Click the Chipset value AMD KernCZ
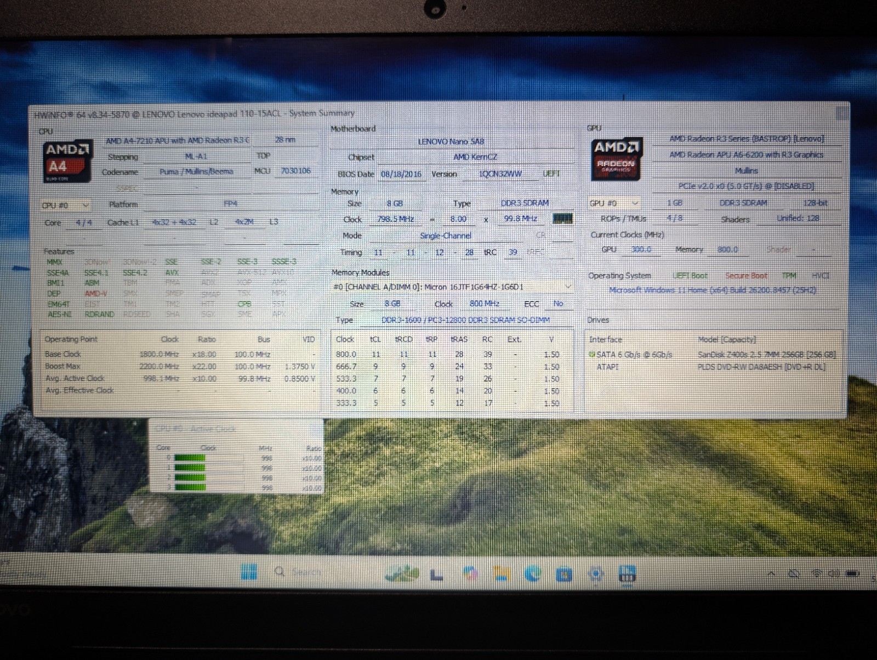This screenshot has width=877, height=660. tap(475, 157)
